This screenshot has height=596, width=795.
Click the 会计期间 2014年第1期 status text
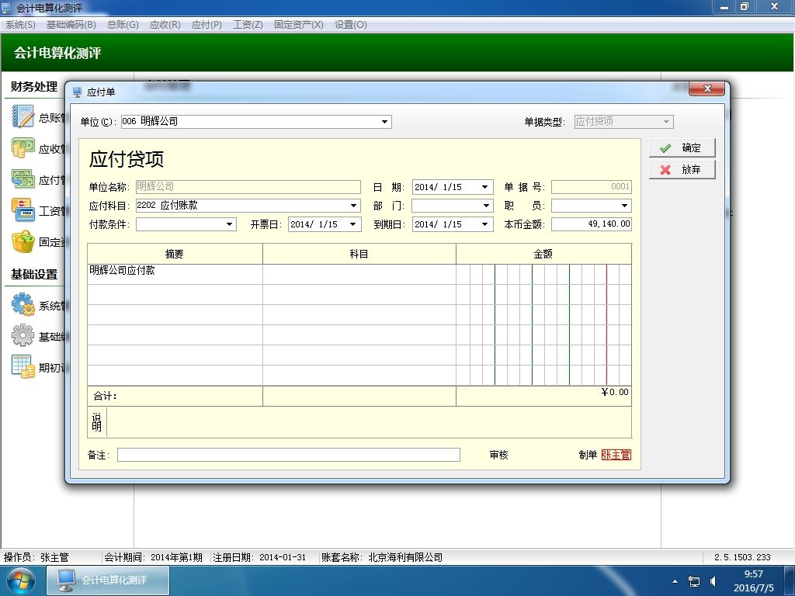point(153,557)
